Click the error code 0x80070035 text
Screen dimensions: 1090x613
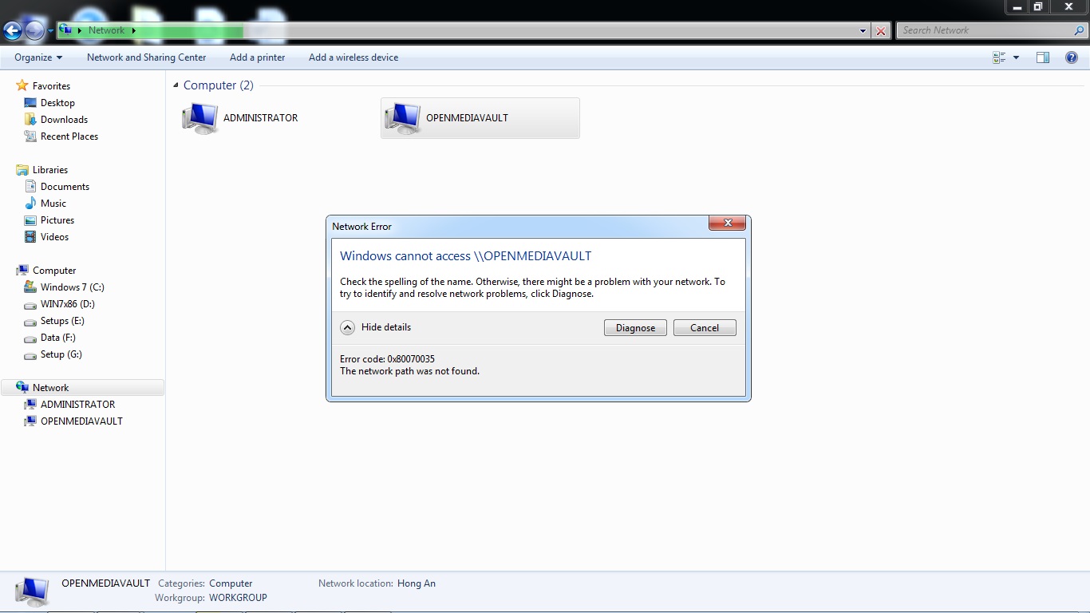pyautogui.click(x=387, y=359)
